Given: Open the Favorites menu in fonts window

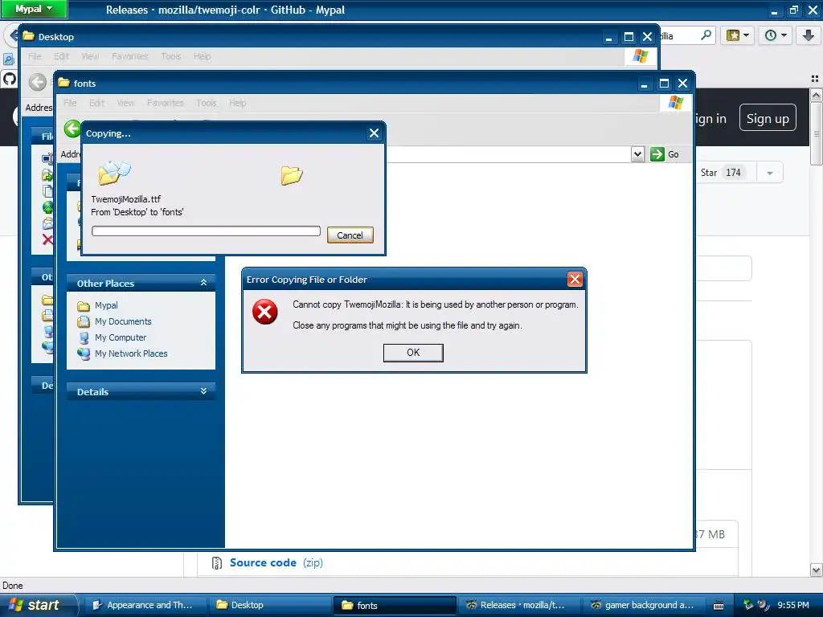Looking at the screenshot, I should pyautogui.click(x=166, y=103).
